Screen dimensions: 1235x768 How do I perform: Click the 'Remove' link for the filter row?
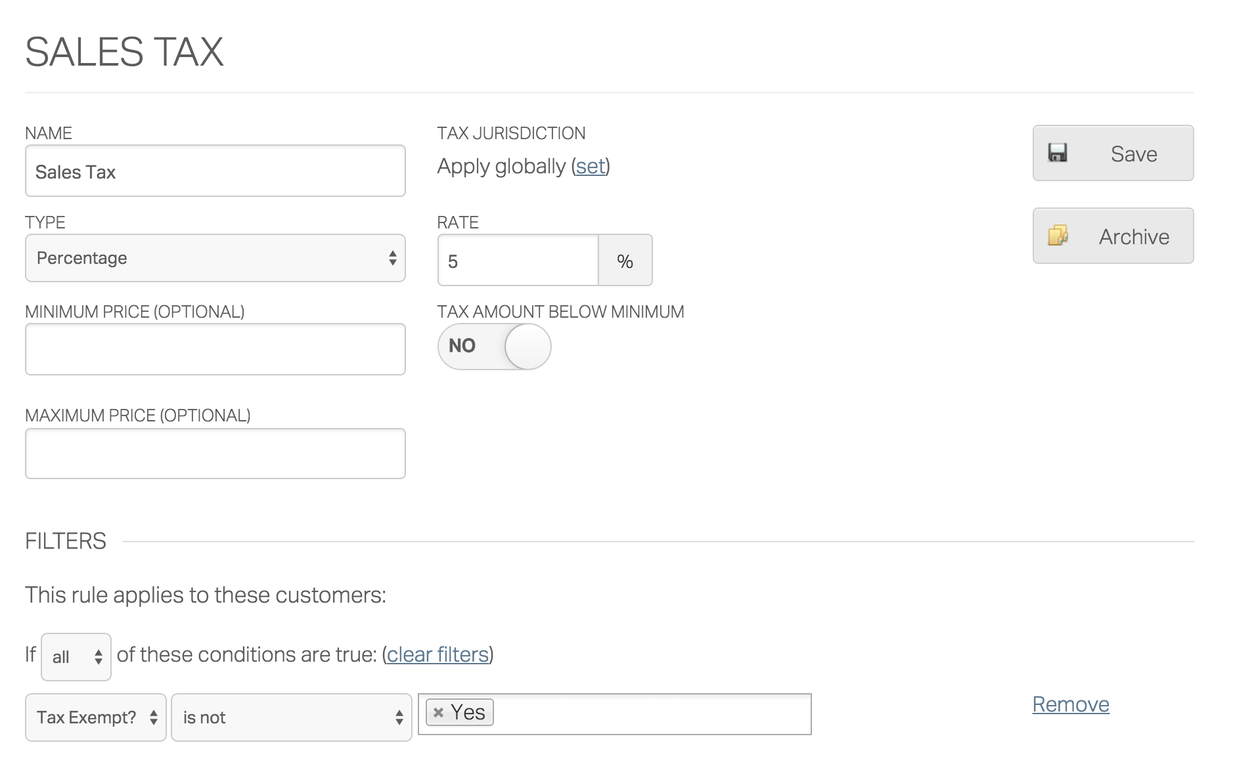tap(1071, 704)
